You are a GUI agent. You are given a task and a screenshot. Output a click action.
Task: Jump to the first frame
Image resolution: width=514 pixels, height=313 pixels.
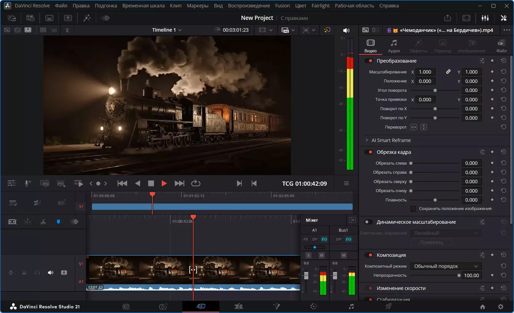point(122,183)
